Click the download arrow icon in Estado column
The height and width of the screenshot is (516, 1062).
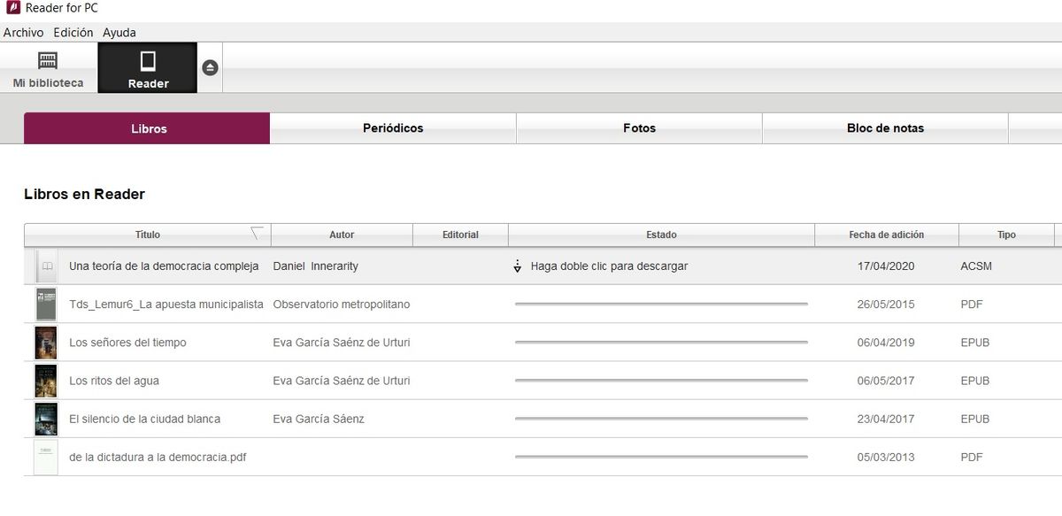(518, 266)
